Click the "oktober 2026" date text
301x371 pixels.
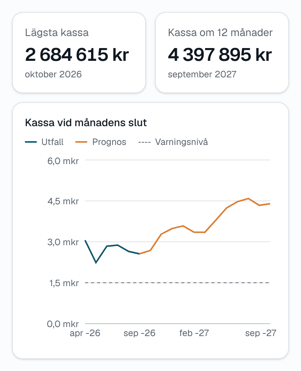coord(53,74)
